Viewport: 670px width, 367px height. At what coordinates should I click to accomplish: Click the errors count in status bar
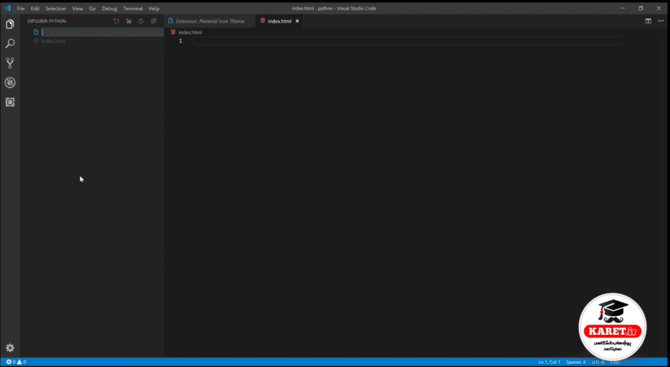[x=10, y=362]
